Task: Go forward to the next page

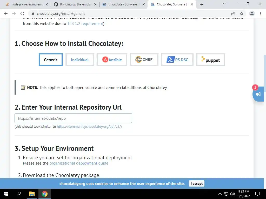Action: click(x=14, y=13)
